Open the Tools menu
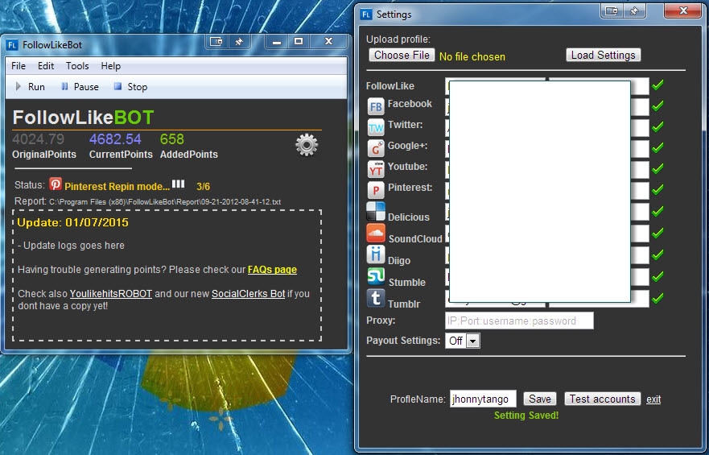Image resolution: width=709 pixels, height=455 pixels. (77, 66)
